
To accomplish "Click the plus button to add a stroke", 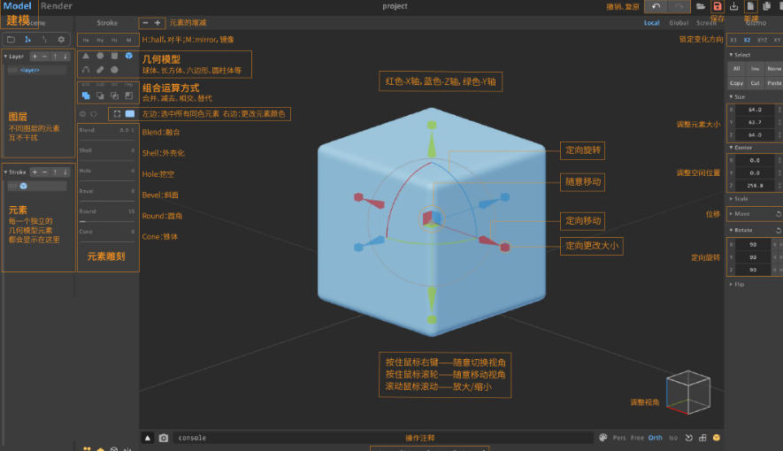I will [x=35, y=172].
